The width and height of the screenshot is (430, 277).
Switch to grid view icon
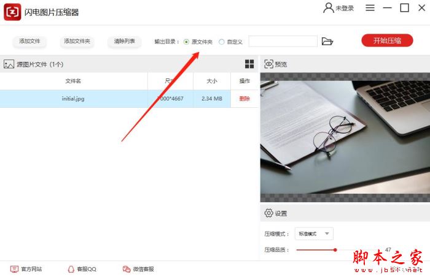coord(249,64)
